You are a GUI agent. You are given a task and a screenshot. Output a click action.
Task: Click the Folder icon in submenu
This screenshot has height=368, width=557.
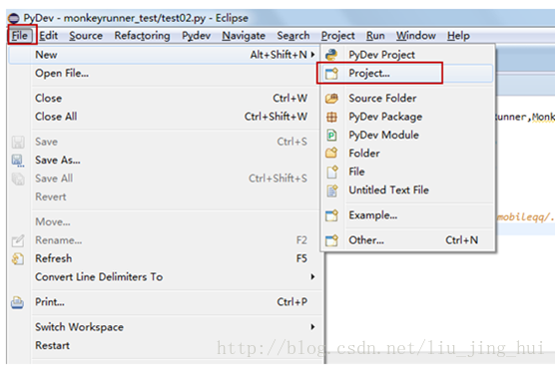click(x=331, y=154)
